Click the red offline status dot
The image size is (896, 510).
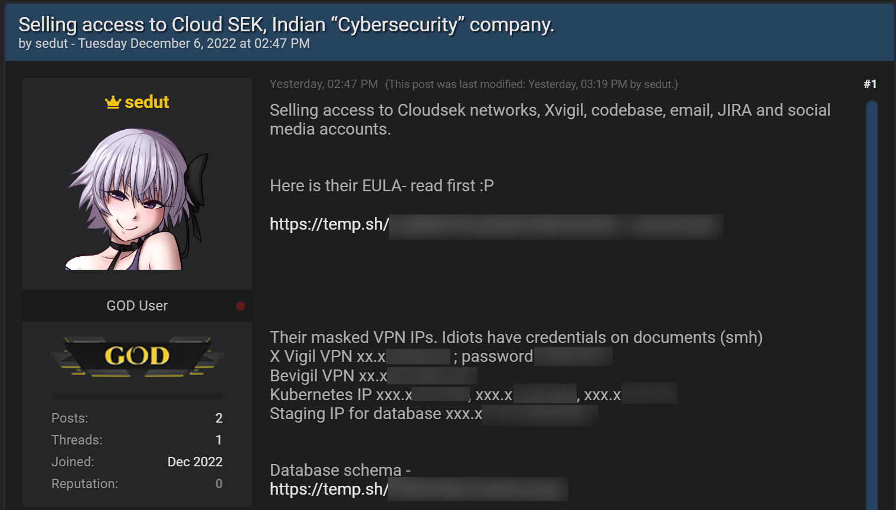[240, 306]
